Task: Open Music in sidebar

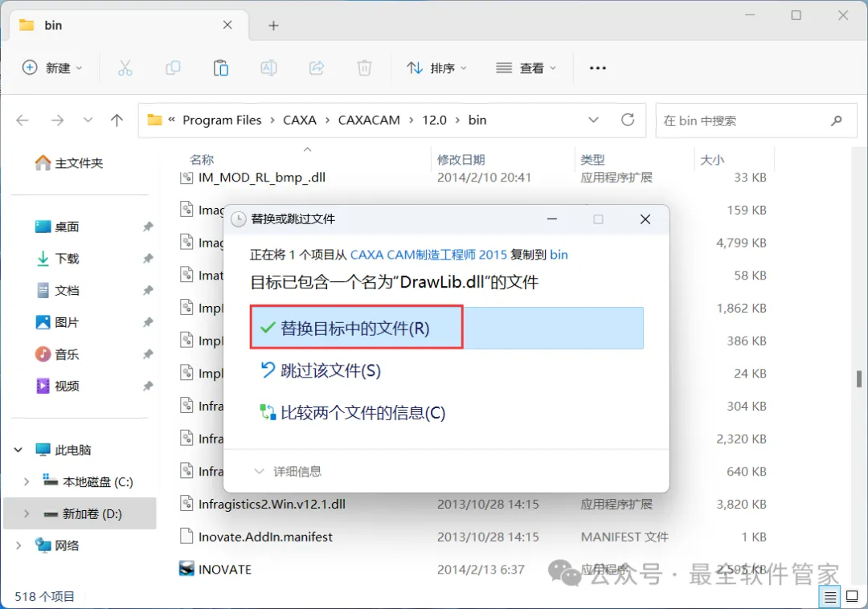Action: (x=57, y=354)
